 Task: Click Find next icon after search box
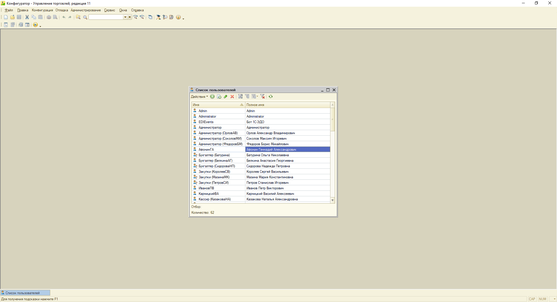(135, 17)
